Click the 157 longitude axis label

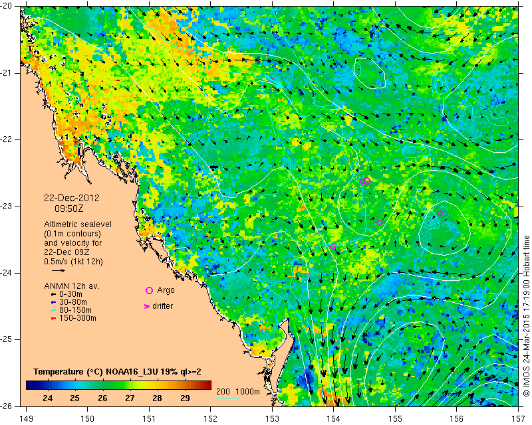(x=519, y=419)
